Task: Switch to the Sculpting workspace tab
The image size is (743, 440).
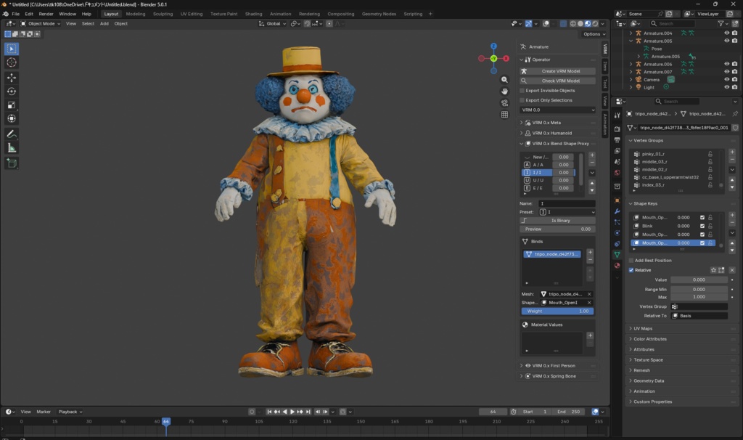Action: 163,14
